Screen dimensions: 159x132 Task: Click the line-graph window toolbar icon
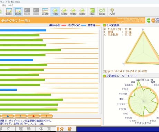(45, 12)
